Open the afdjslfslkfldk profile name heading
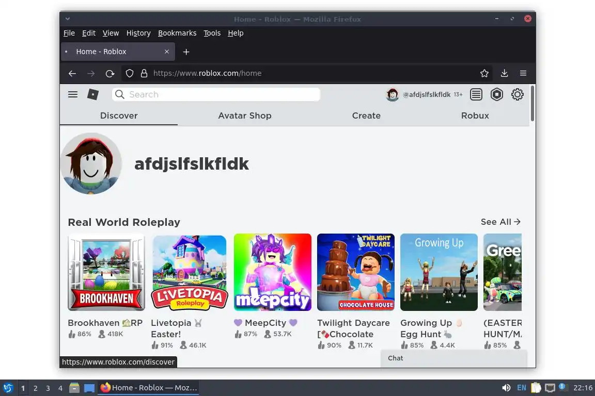 [192, 163]
